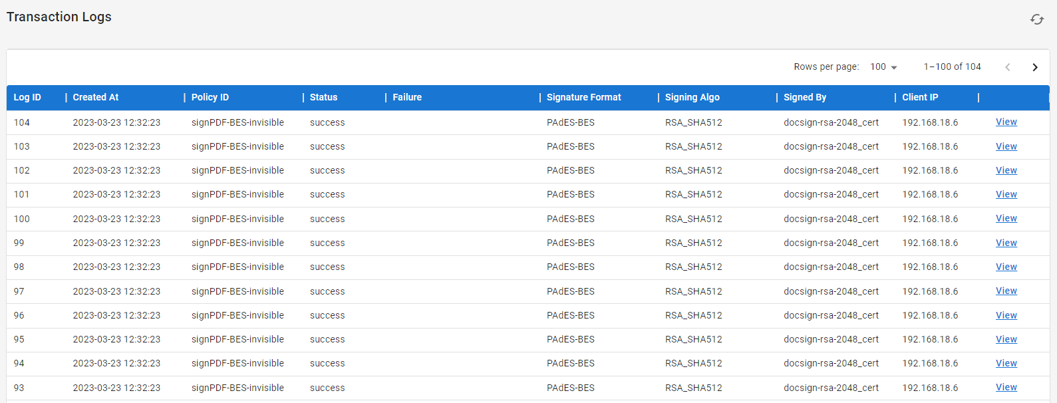Open View link for log 104
The width and height of the screenshot is (1057, 403).
coord(1006,122)
